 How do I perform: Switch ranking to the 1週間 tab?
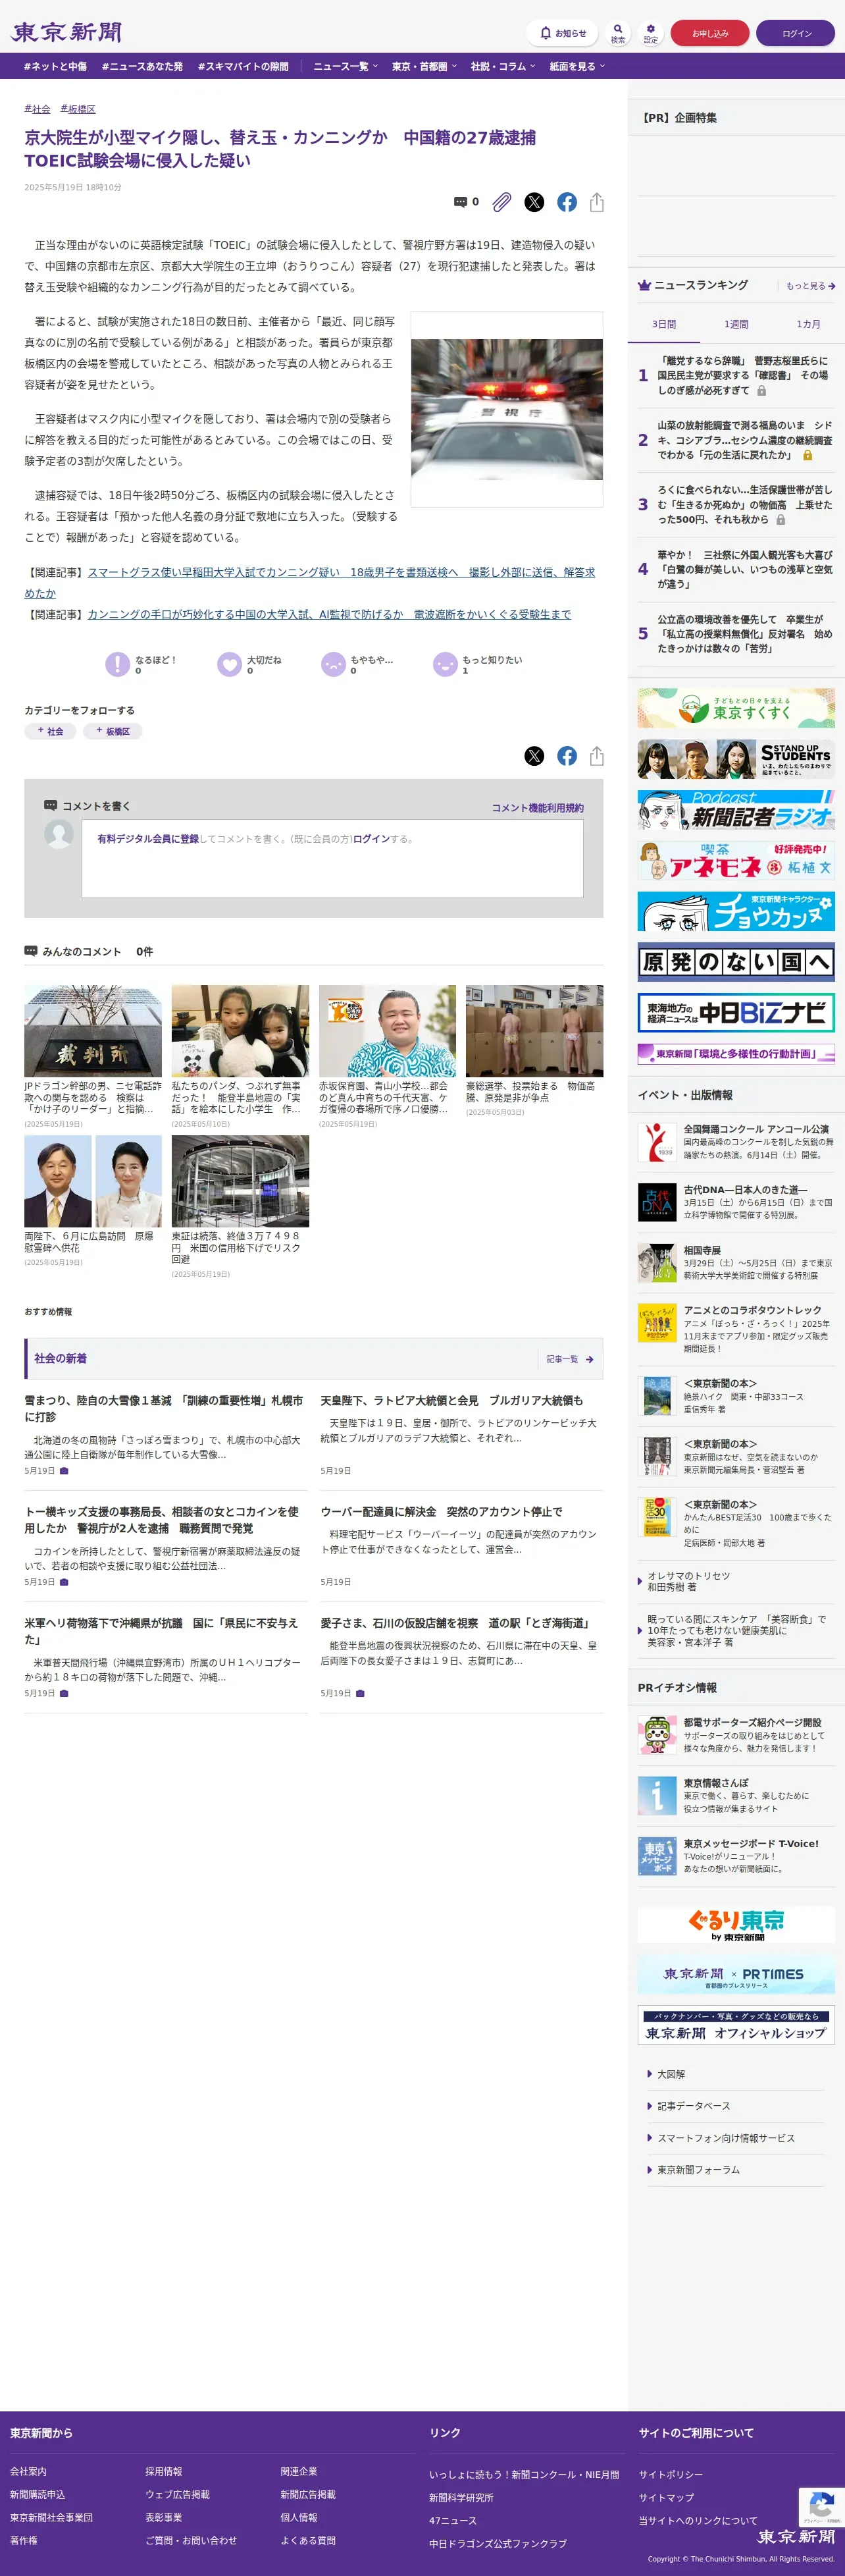736,324
